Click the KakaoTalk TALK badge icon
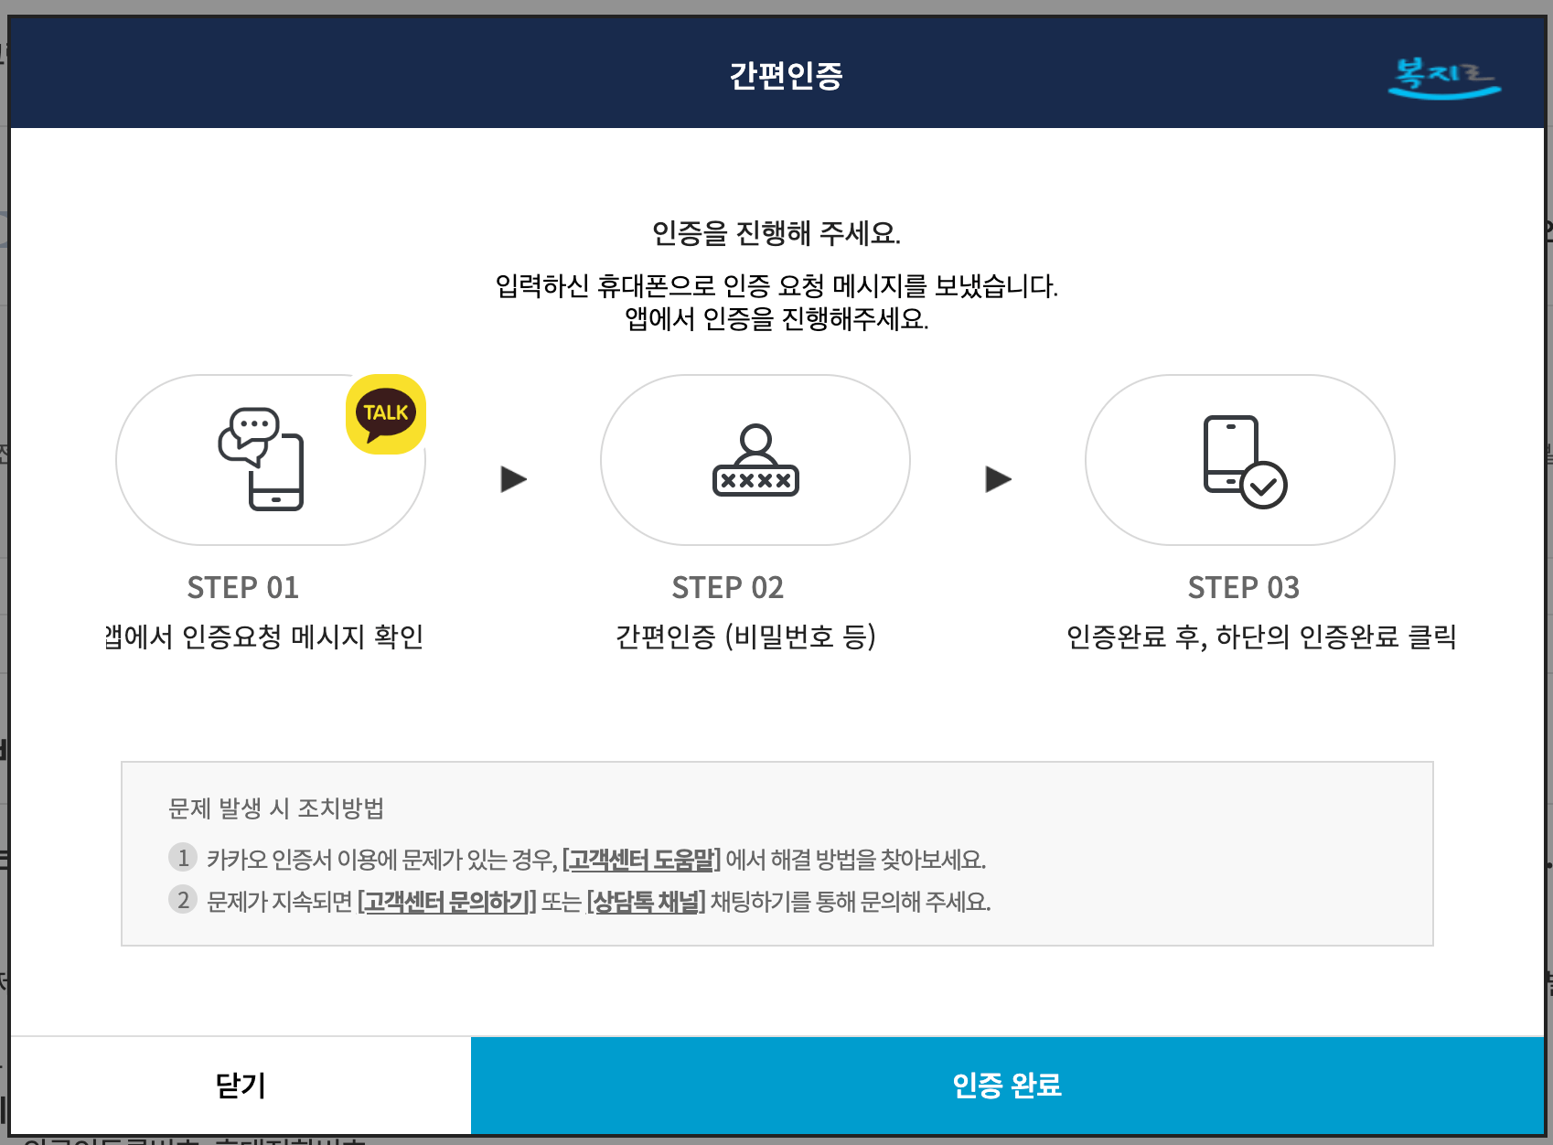The width and height of the screenshot is (1553, 1145). click(384, 413)
